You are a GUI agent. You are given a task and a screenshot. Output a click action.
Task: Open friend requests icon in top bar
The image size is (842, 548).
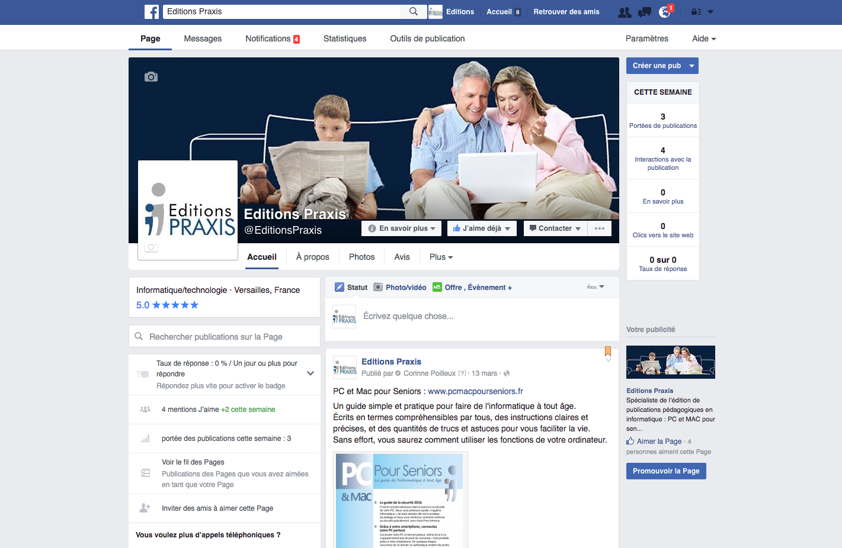point(625,12)
